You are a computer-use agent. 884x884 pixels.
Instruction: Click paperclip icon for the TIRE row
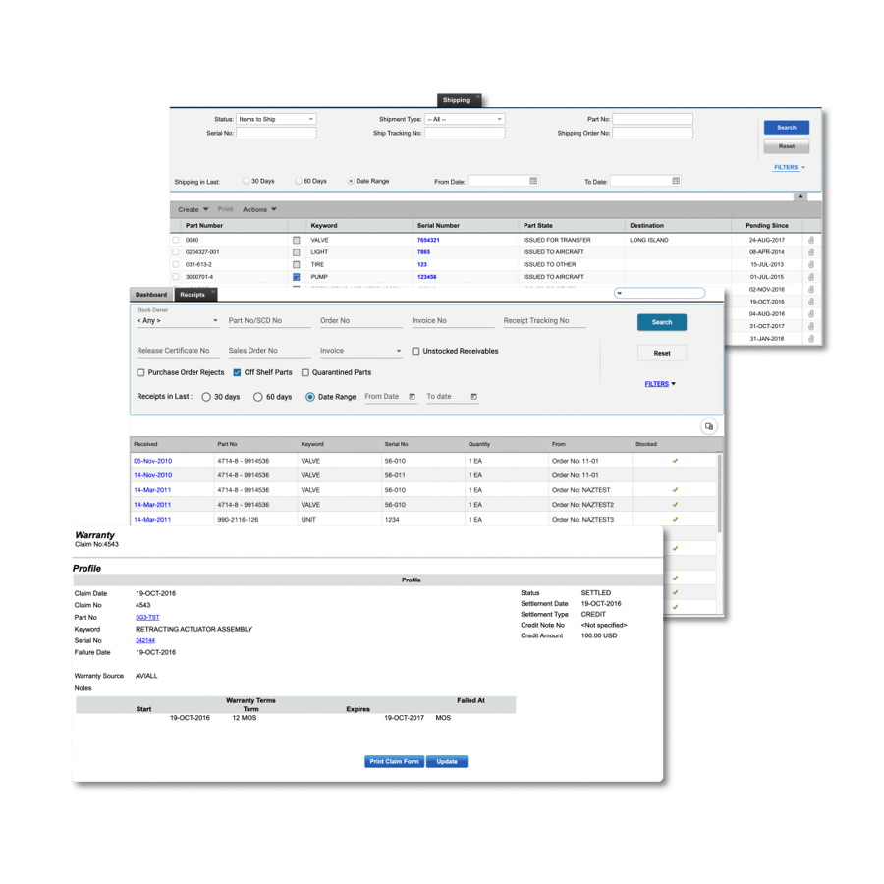coord(811,264)
